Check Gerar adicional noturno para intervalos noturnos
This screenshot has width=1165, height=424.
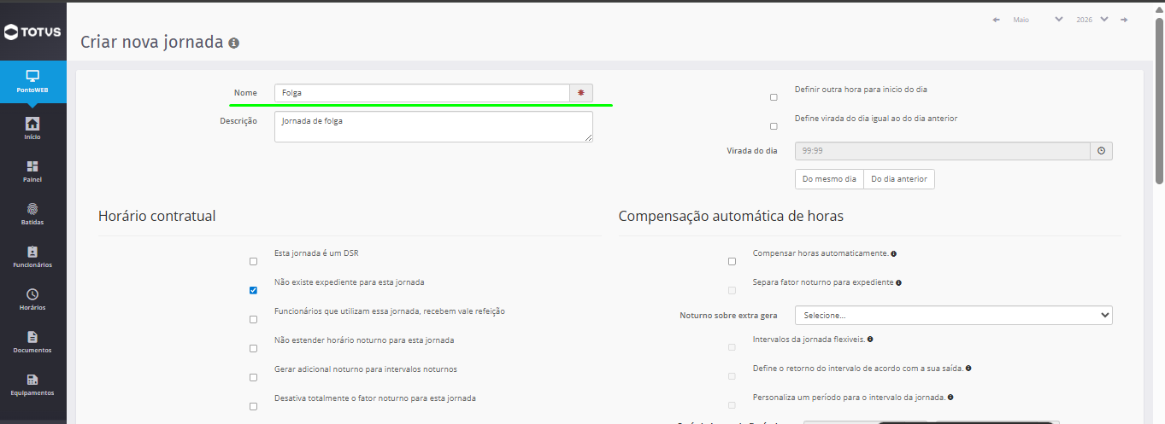(253, 377)
